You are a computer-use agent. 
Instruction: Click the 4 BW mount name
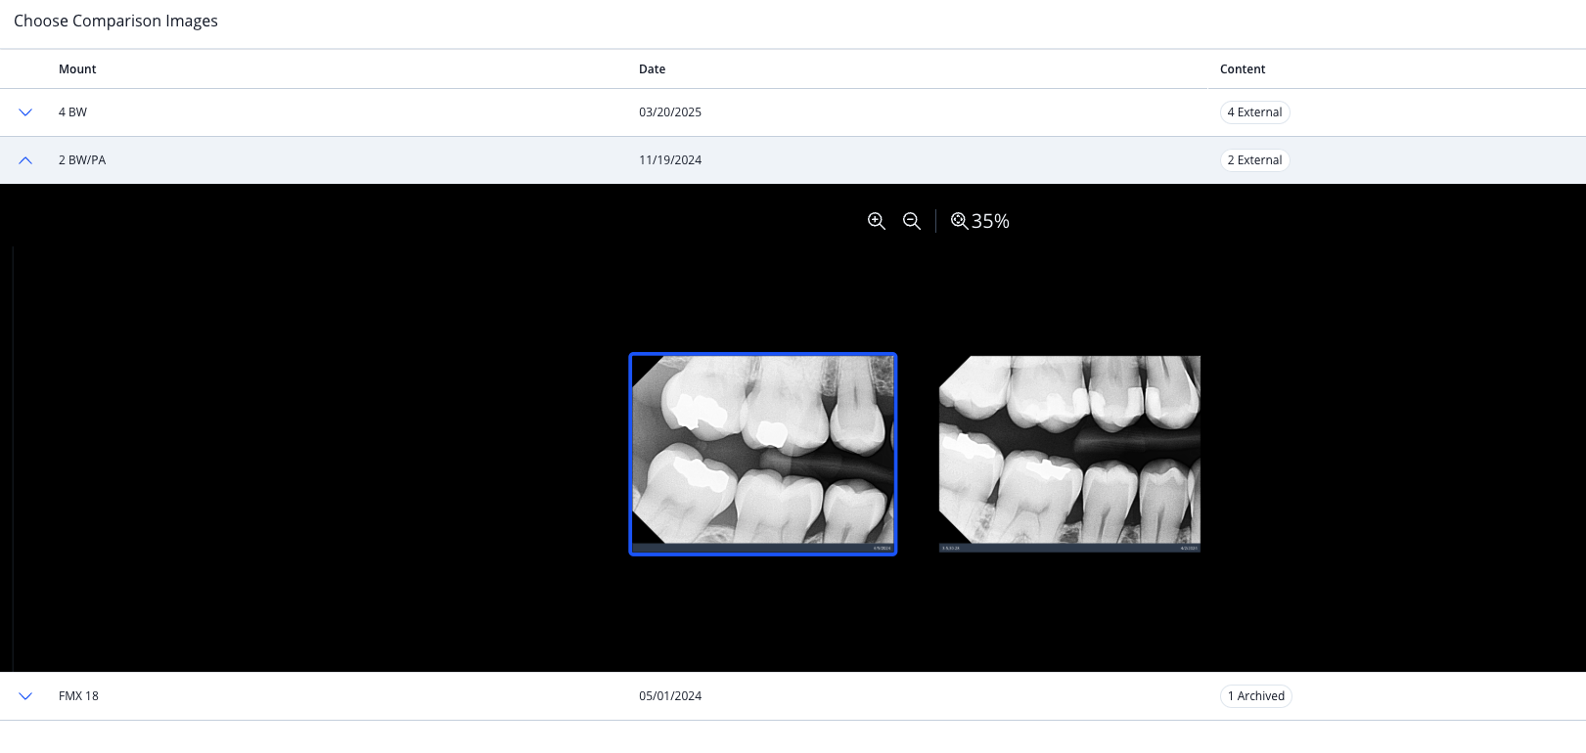[x=72, y=112]
